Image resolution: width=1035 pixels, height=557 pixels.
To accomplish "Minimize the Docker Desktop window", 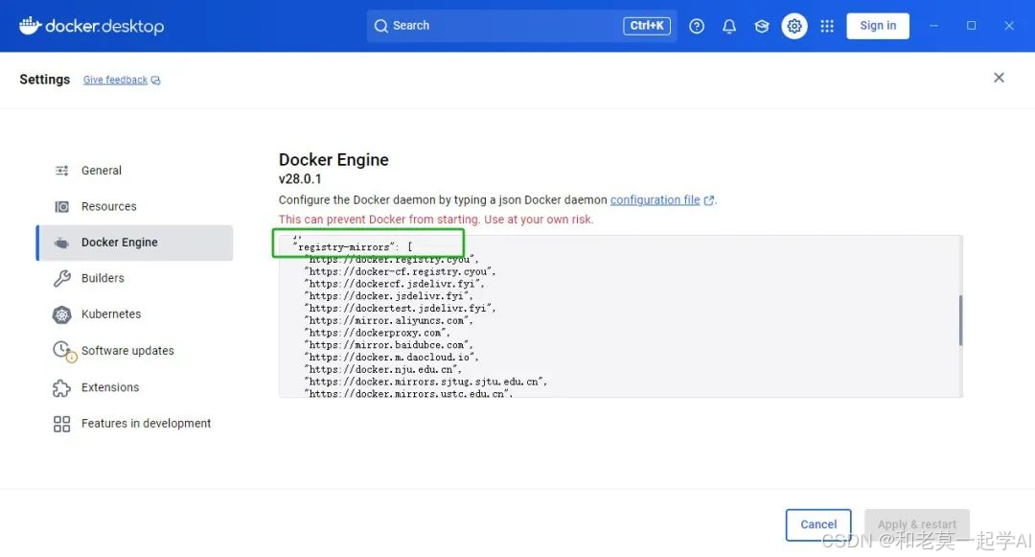I will point(933,26).
